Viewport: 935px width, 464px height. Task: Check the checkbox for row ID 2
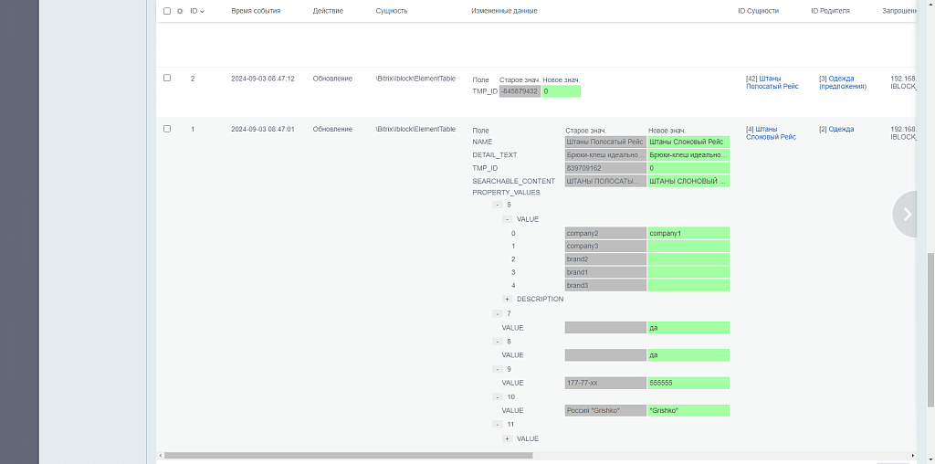pyautogui.click(x=167, y=79)
